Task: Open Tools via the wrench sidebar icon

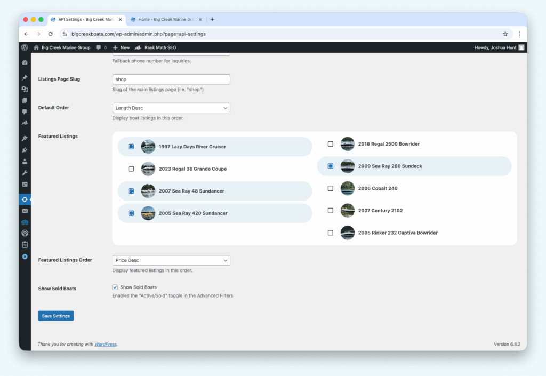Action: point(25,173)
